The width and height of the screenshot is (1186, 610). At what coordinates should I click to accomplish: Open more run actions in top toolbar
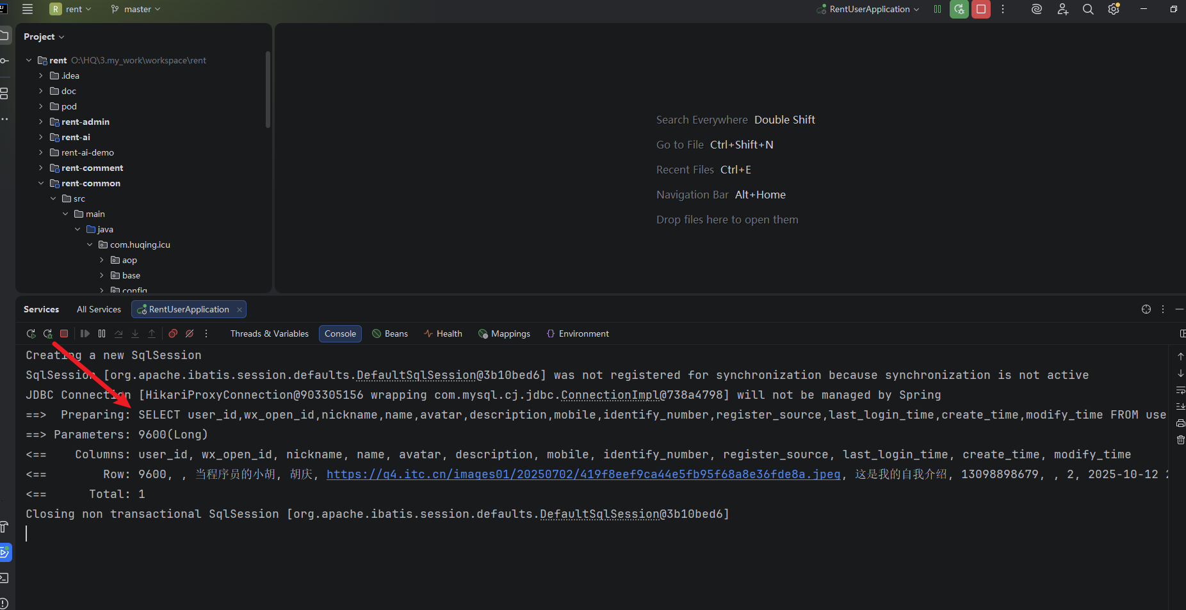coord(1003,9)
